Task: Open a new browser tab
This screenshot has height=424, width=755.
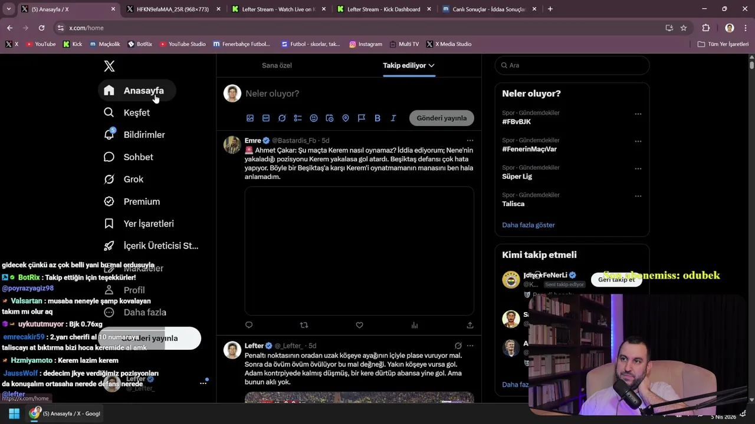Action: (550, 9)
